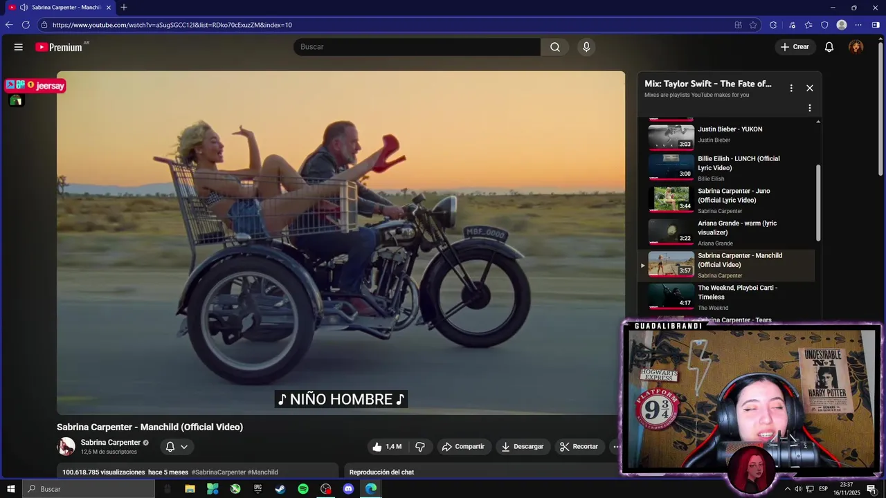Click the Descargar download button
Screen dimensions: 886x498
[523, 447]
